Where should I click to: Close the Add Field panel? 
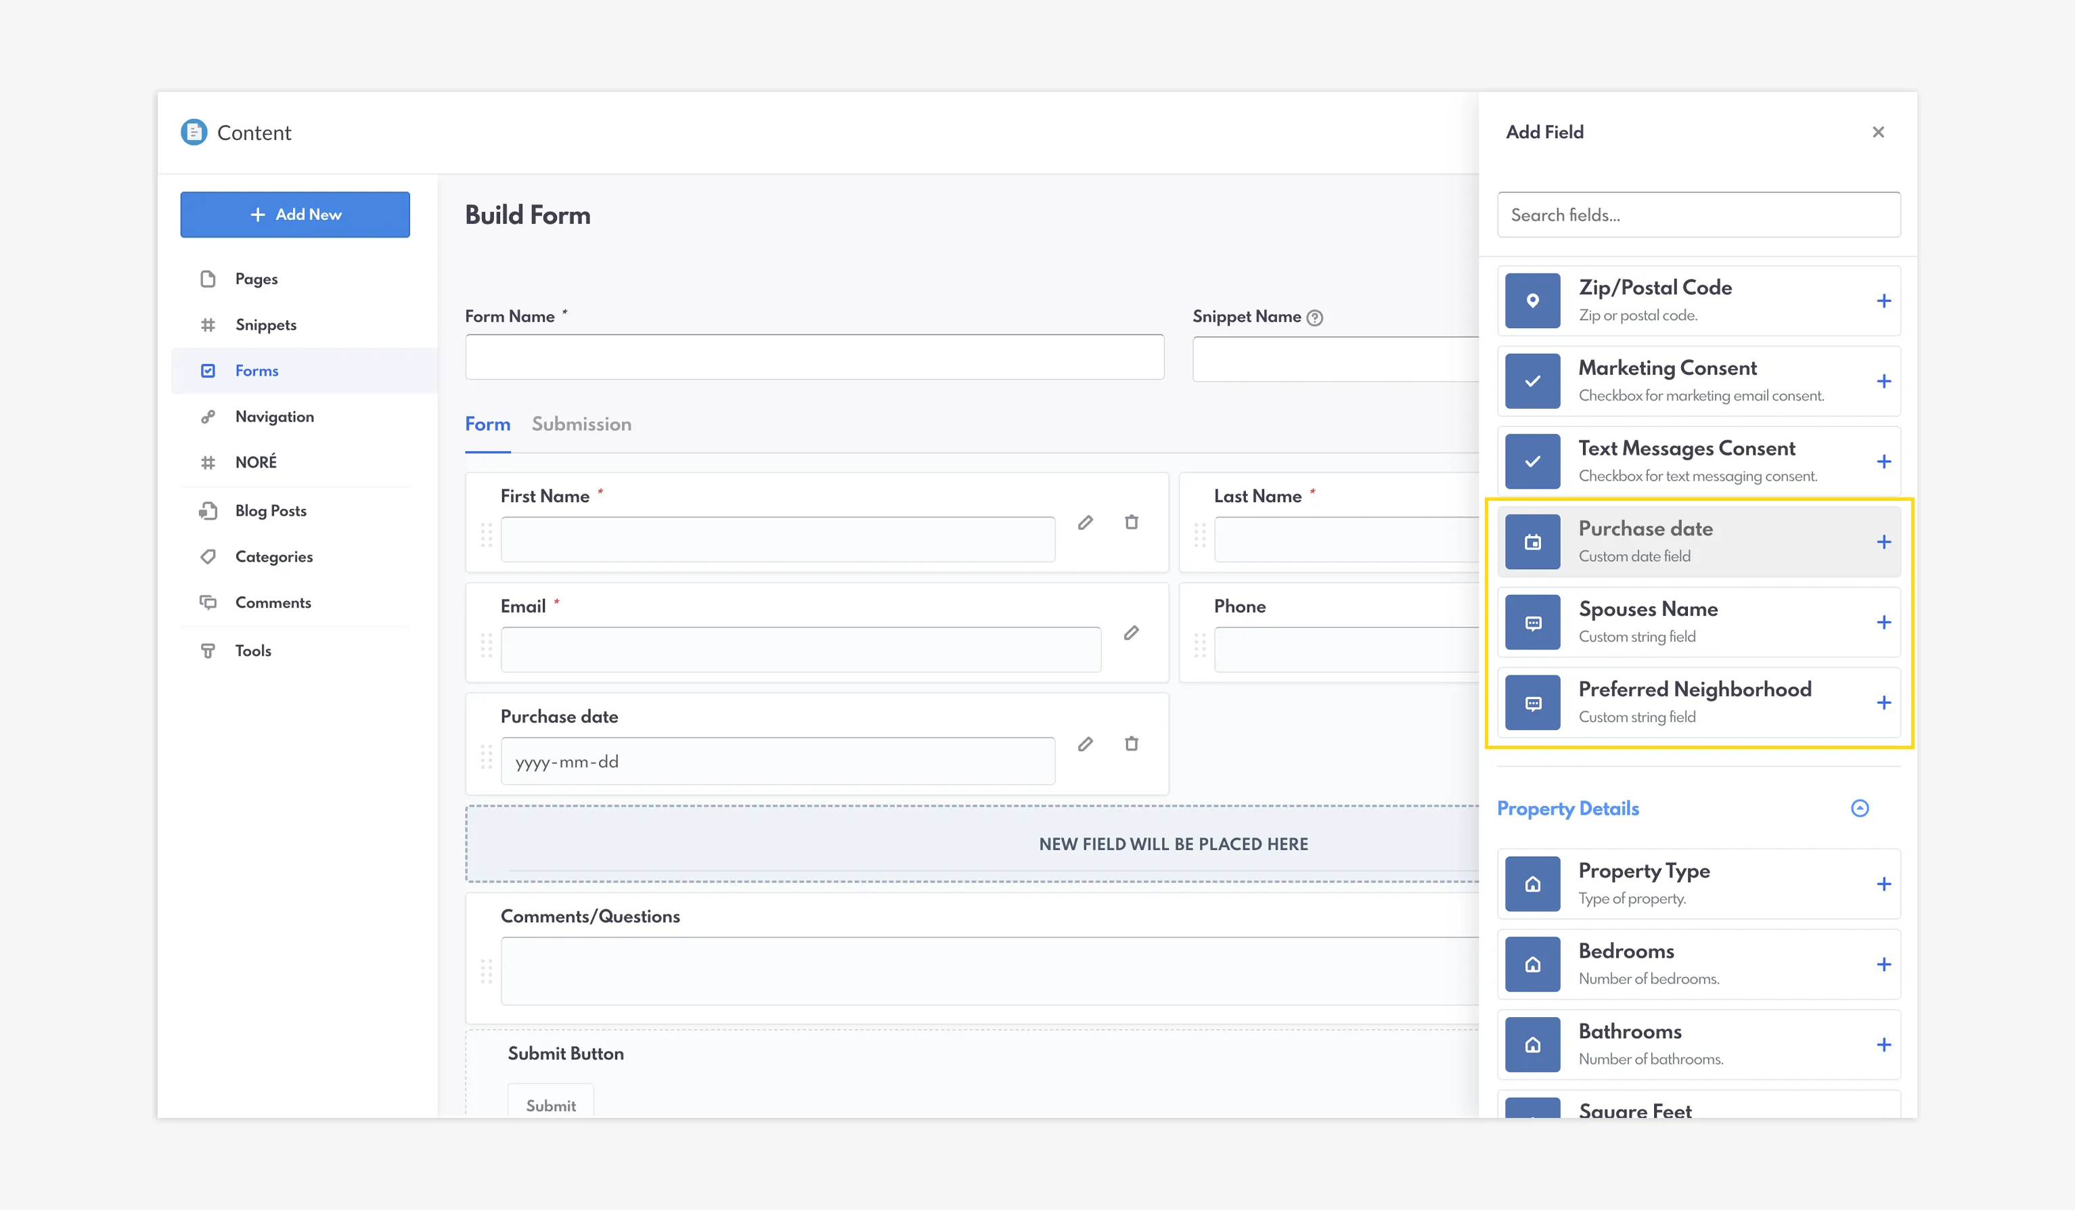click(1877, 133)
